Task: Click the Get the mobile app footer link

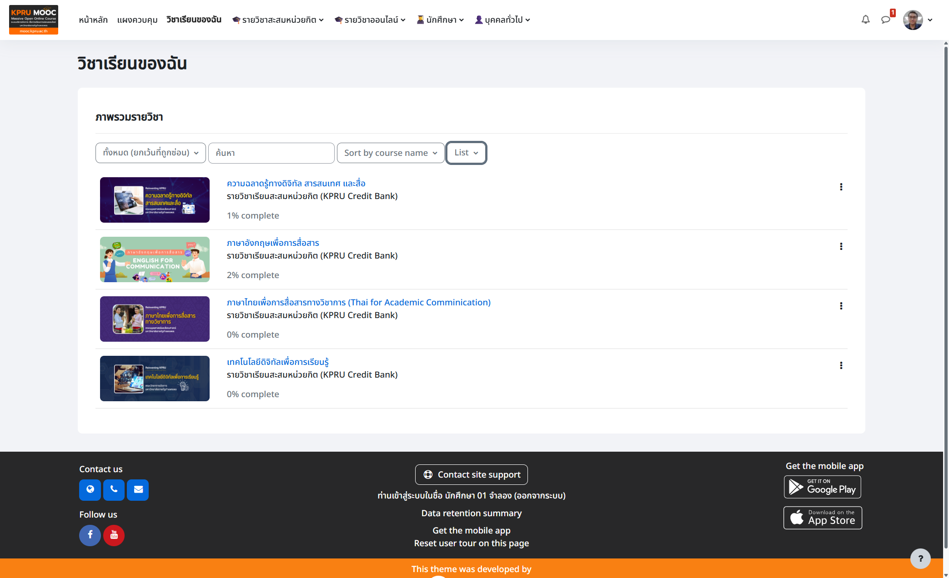Action: click(x=472, y=530)
